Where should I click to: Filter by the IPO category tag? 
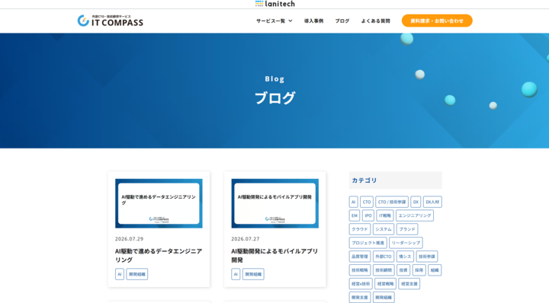[368, 215]
